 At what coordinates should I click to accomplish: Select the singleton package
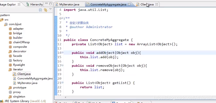click(19, 97)
